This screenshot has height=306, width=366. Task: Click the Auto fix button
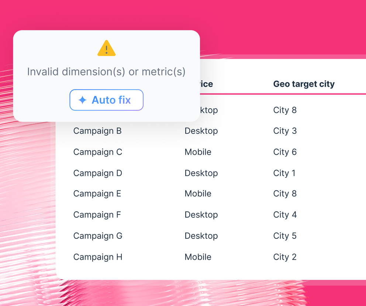106,100
